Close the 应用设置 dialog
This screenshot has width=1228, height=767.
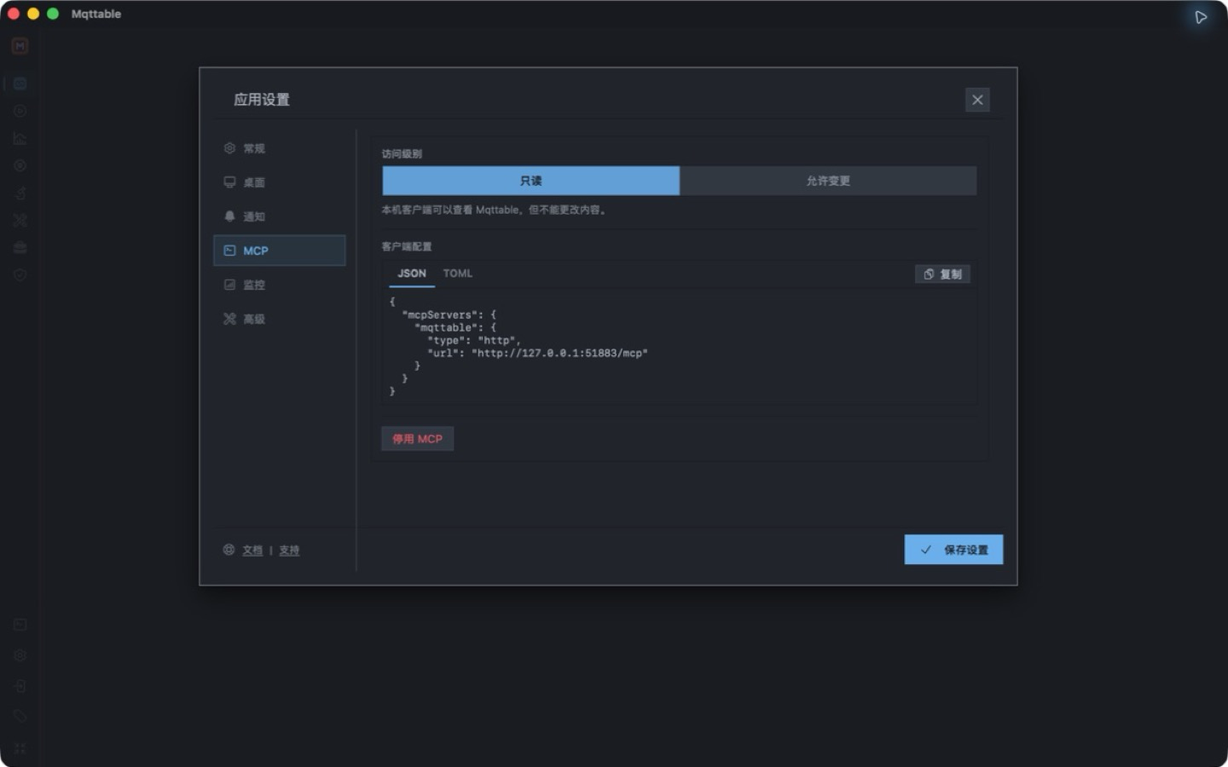[977, 100]
